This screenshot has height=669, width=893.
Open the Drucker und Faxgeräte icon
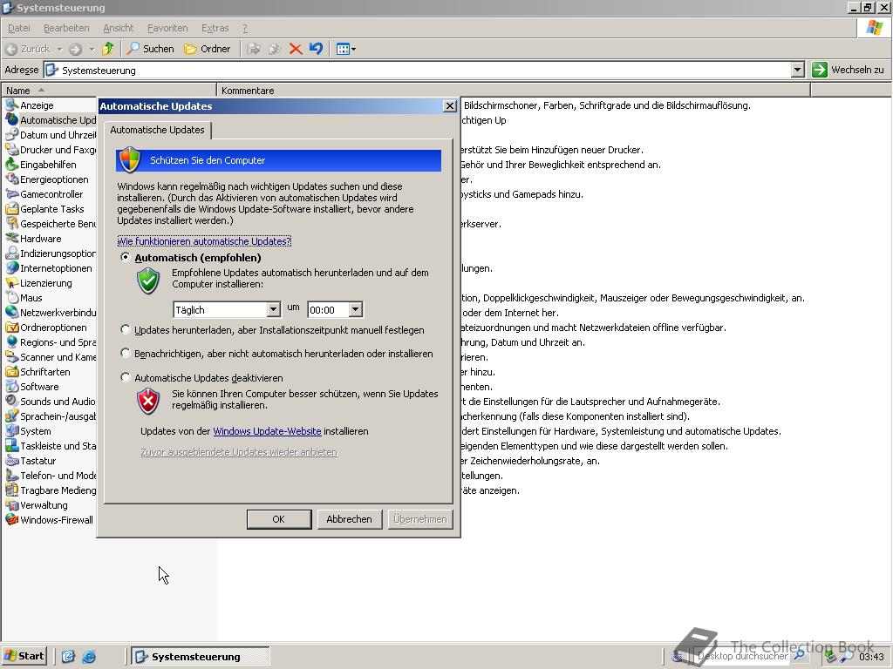point(12,150)
